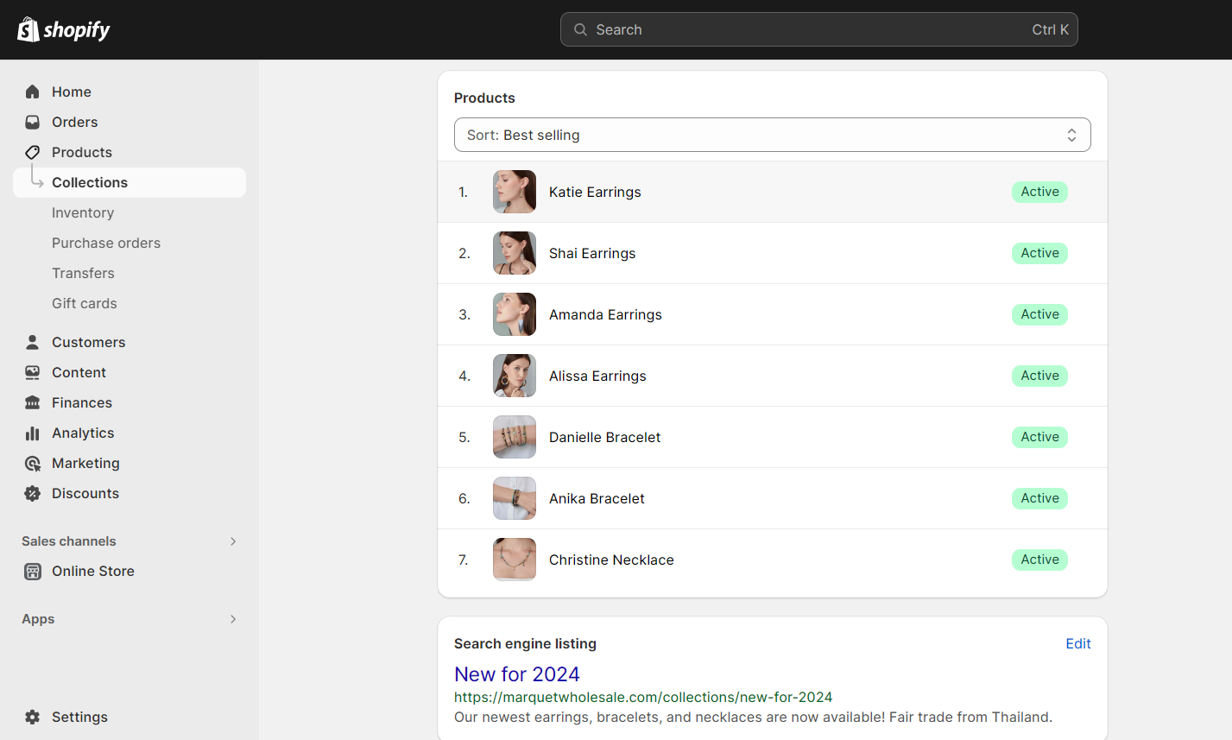Click the Content icon
The image size is (1232, 740).
(33, 372)
